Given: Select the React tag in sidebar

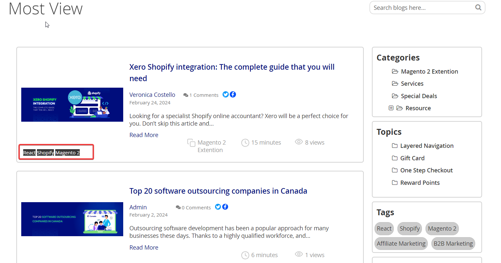Looking at the screenshot, I should click(384, 229).
